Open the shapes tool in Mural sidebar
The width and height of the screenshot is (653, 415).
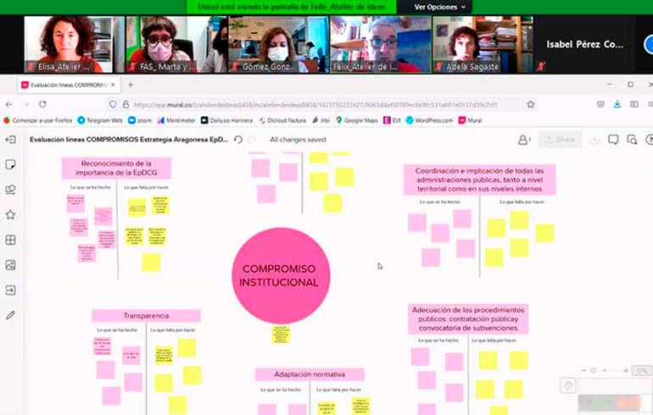tap(10, 190)
